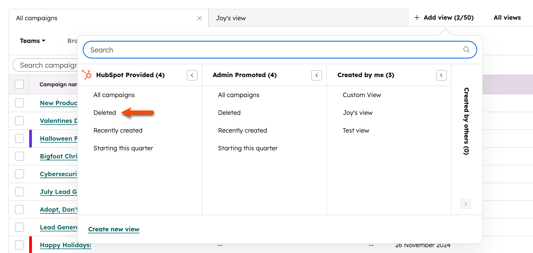Collapse the HubSpot Provided column

tap(192, 75)
